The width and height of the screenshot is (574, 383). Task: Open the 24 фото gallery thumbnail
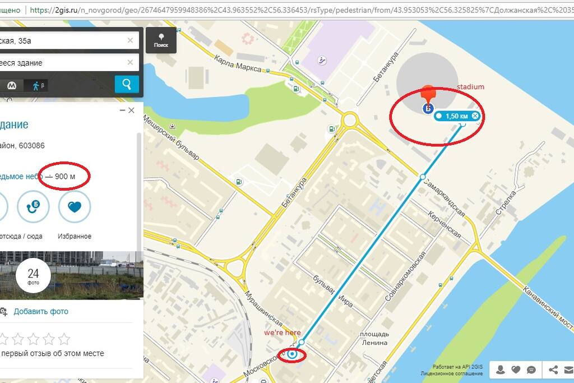(33, 276)
